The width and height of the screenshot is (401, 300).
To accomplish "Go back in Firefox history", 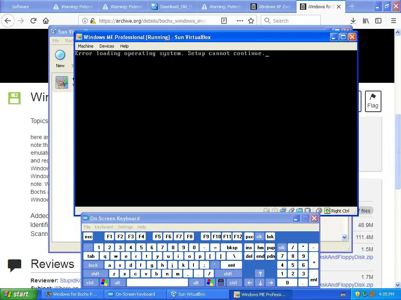I will point(8,21).
